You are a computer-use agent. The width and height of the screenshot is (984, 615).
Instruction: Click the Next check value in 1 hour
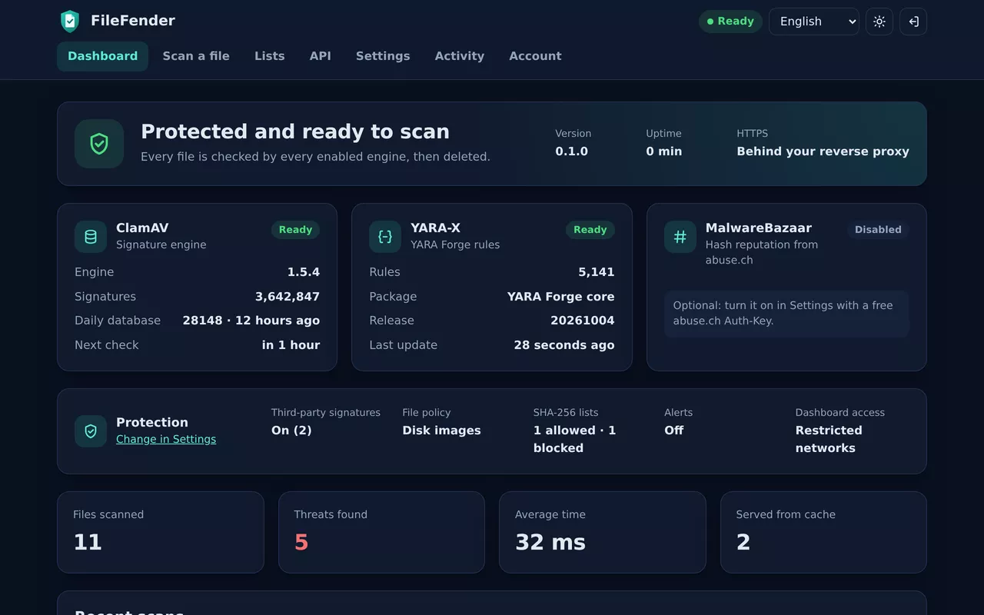coord(291,345)
